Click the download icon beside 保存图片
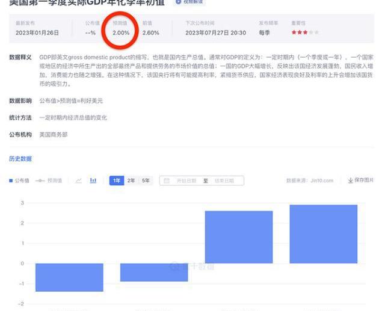This screenshot has height=311, width=385. [x=351, y=180]
